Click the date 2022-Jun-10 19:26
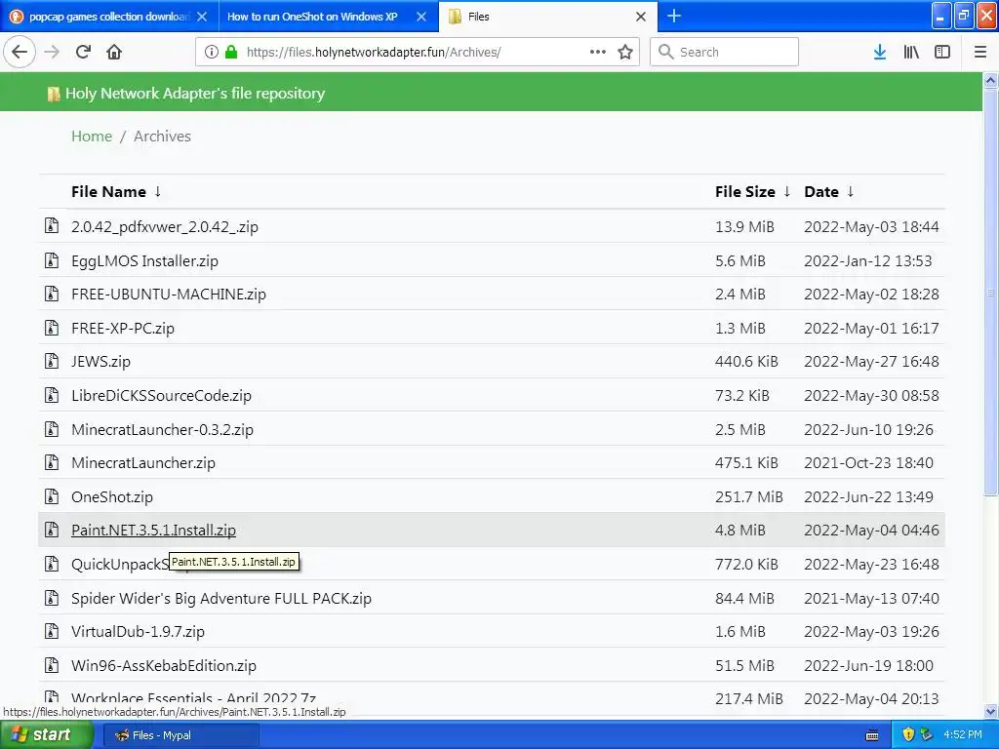This screenshot has width=999, height=749. pos(868,429)
